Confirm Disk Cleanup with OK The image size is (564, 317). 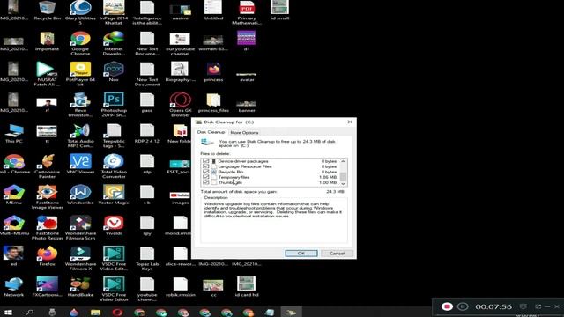coord(301,254)
